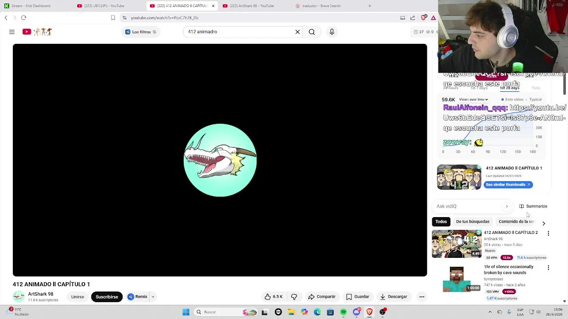
Task: Launch Spotify from the taskbar
Action: pyautogui.click(x=343, y=312)
